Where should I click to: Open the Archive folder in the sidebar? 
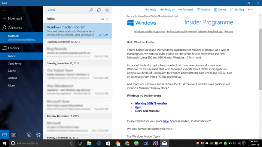click(13, 78)
